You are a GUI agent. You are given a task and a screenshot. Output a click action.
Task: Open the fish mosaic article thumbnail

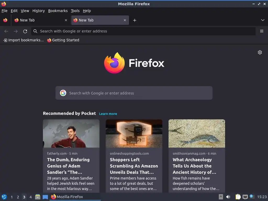197,133
